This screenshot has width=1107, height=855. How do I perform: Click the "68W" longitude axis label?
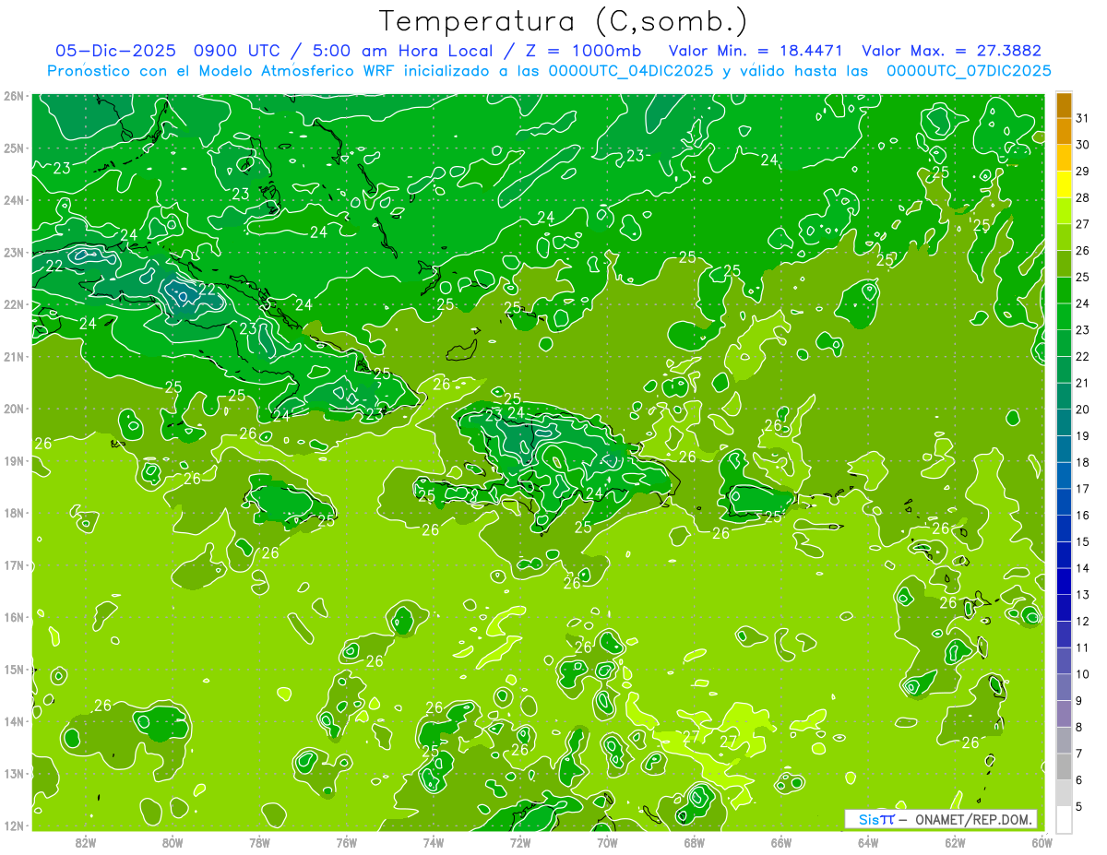pos(695,843)
